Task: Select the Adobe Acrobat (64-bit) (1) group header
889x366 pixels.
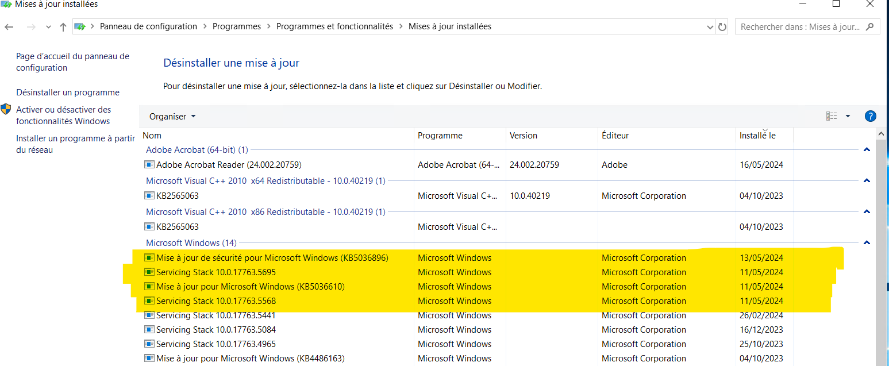Action: tap(197, 150)
